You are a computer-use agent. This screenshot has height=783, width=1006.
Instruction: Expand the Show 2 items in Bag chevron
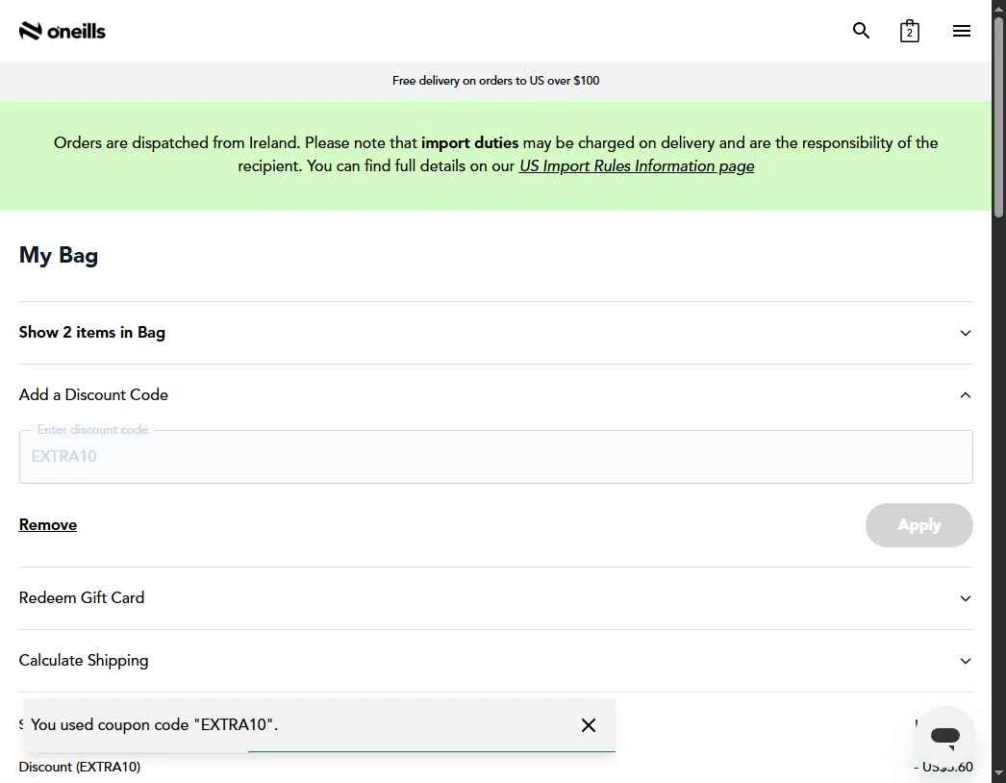[965, 333]
